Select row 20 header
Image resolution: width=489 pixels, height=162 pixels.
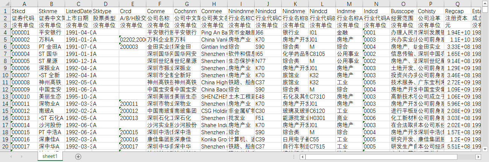tap(5, 147)
